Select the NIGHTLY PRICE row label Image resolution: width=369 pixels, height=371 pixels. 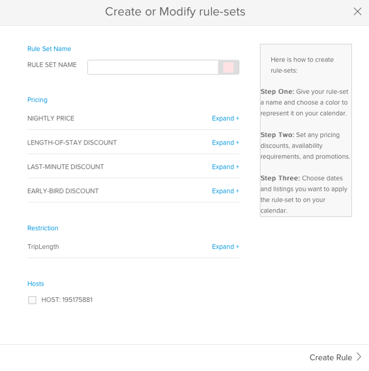(51, 118)
